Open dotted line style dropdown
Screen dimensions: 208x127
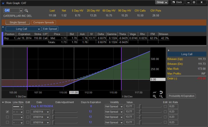[x=18, y=117]
